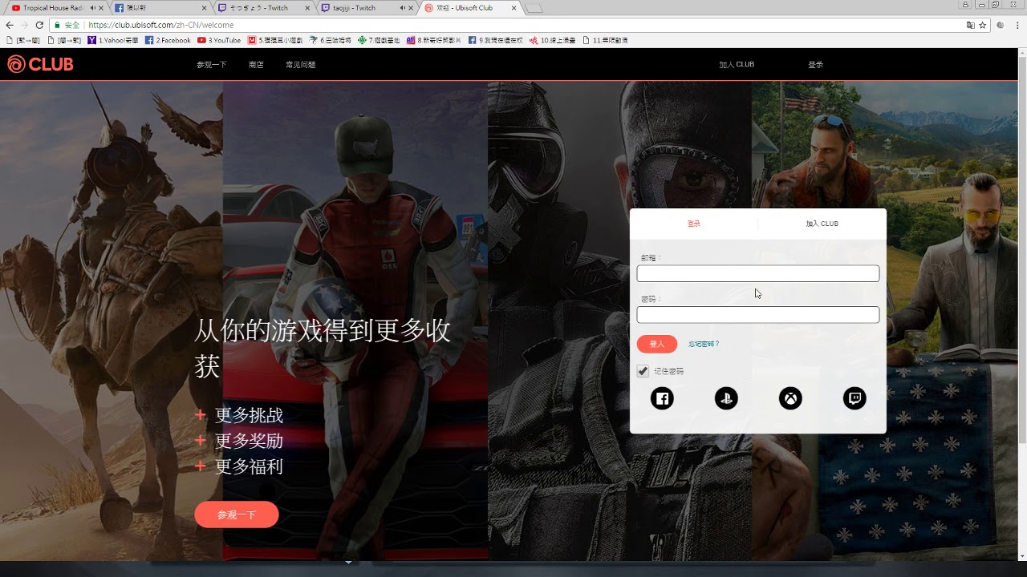Open the 7. bookmark with green clover icon
The height and width of the screenshot is (577, 1027).
380,40
